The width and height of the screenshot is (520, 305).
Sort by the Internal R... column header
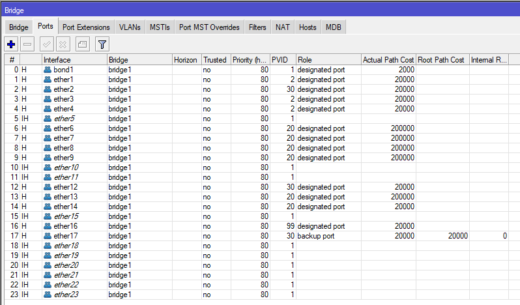coord(489,60)
